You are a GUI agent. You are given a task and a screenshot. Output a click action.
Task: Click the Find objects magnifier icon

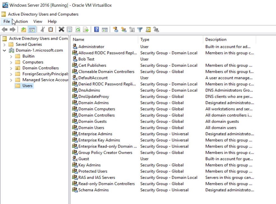148,30
